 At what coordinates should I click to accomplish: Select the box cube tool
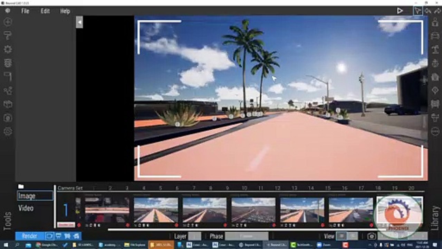click(8, 104)
